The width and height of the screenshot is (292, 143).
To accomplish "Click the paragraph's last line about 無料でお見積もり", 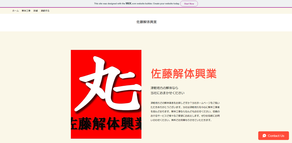I will pyautogui.click(x=181, y=120).
